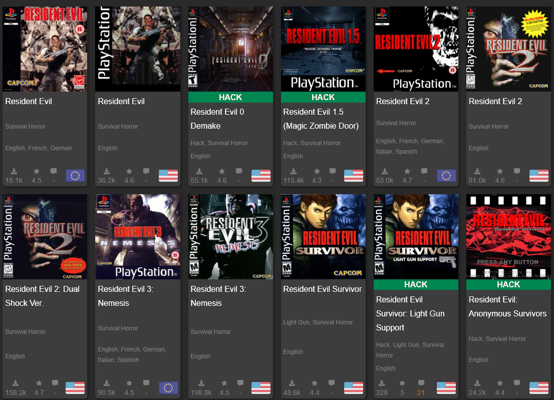Click 'Light Gun, Survival Horror' on Resident Evil Survivor card
This screenshot has width=554, height=400.
click(x=318, y=322)
